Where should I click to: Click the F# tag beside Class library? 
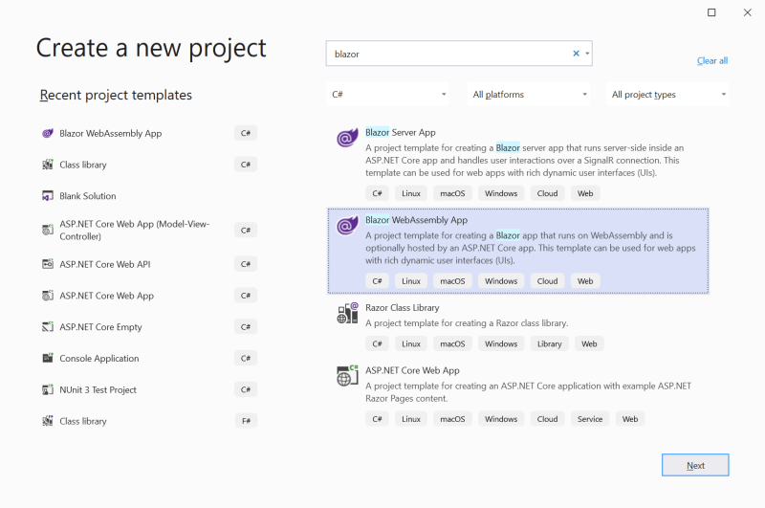[x=246, y=421]
